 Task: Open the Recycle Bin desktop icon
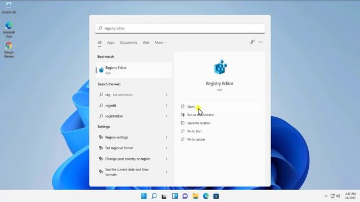(x=9, y=7)
